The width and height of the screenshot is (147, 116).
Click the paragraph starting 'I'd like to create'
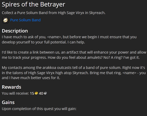pos(74,55)
